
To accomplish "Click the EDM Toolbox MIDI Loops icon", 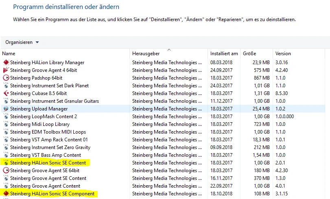I will coord(6,132).
